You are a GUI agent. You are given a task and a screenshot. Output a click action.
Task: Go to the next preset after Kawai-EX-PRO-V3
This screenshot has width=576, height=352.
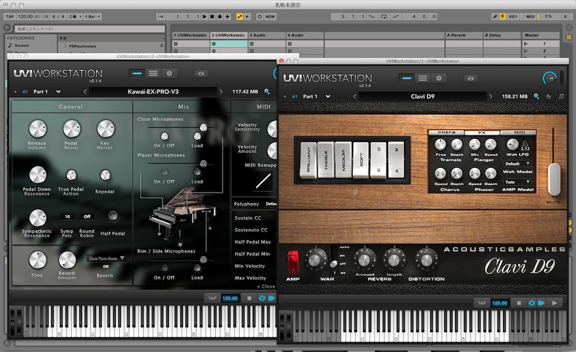click(x=221, y=92)
